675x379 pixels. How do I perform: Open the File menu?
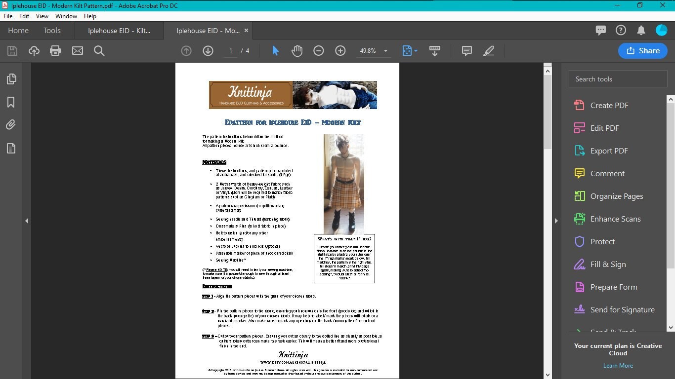click(8, 16)
